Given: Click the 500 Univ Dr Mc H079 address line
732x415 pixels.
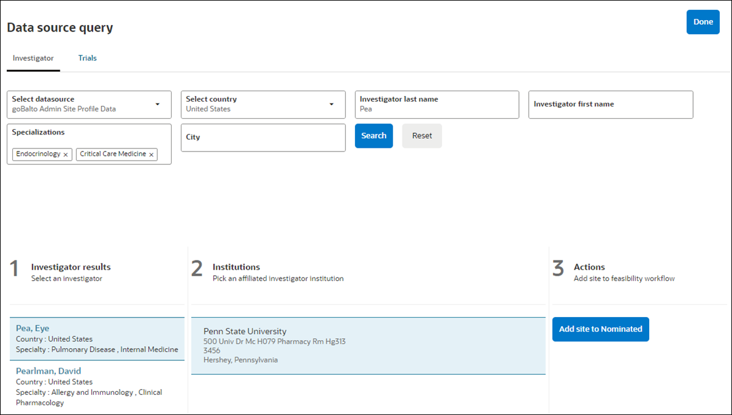Looking at the screenshot, I should (x=275, y=341).
